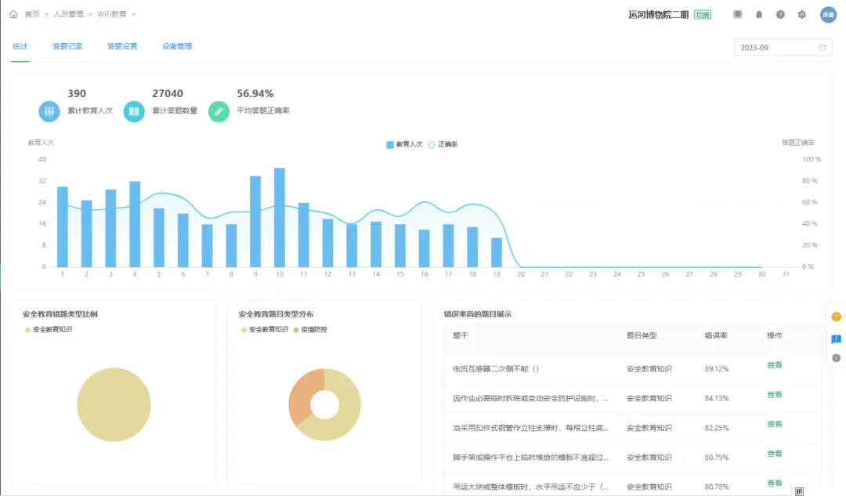
Task: Click the 安全教育题目类型分布 panel title
Action: coord(276,314)
